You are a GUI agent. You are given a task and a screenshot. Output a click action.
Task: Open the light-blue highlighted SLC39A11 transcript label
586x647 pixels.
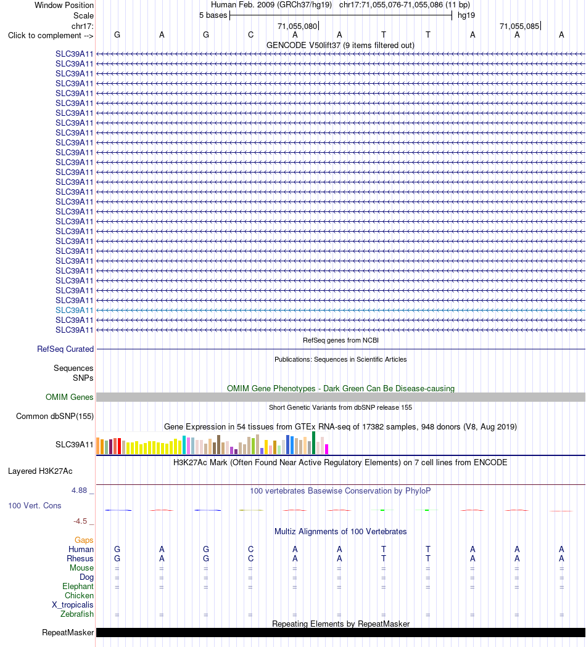(x=75, y=311)
